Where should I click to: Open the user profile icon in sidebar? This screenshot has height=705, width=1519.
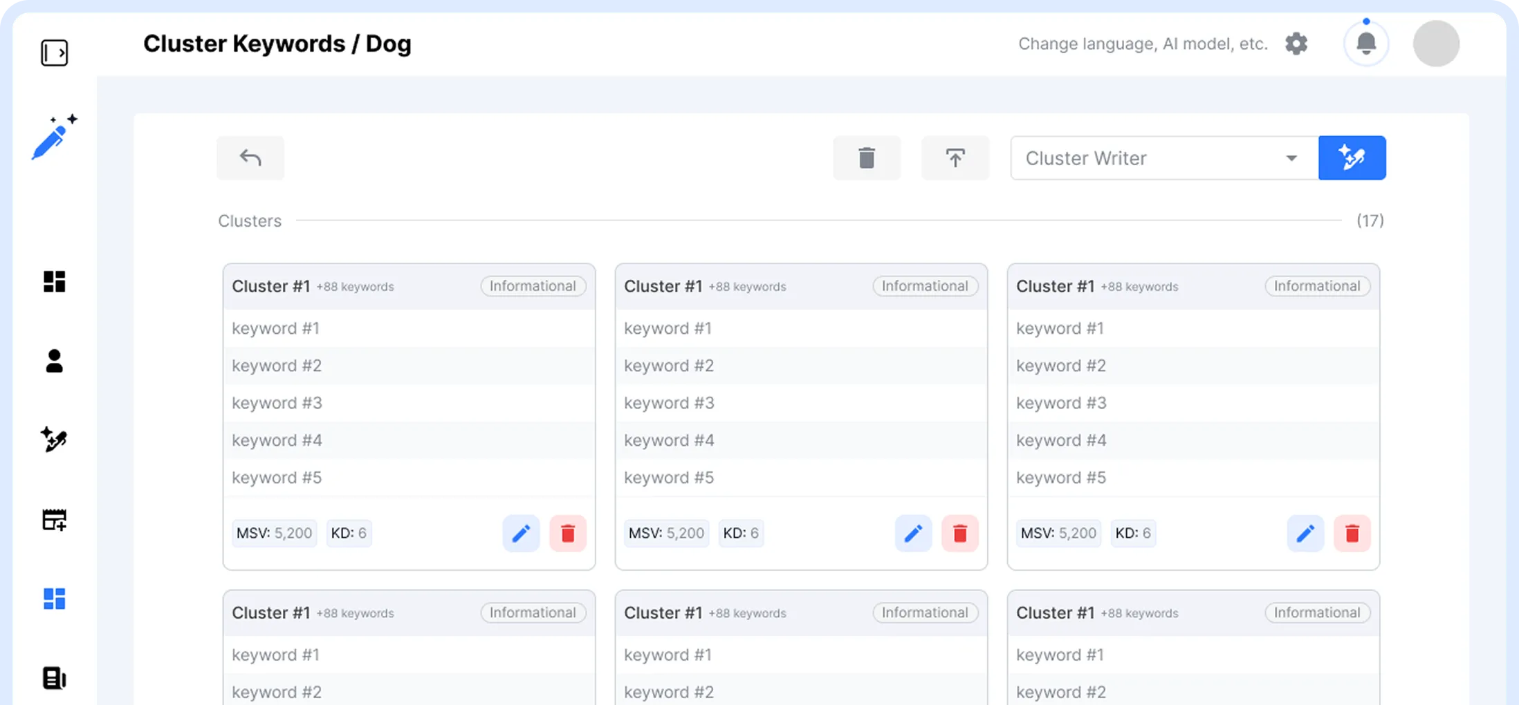[x=54, y=361]
